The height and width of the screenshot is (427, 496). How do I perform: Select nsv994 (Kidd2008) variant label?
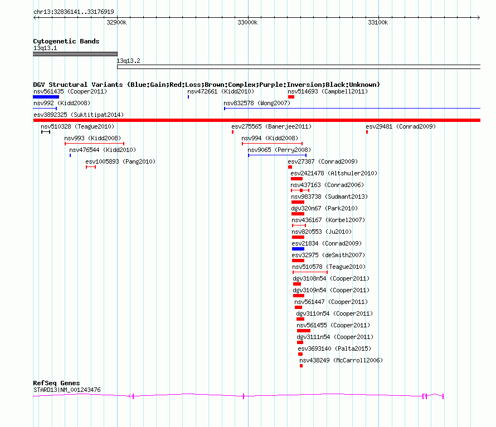pyautogui.click(x=270, y=138)
